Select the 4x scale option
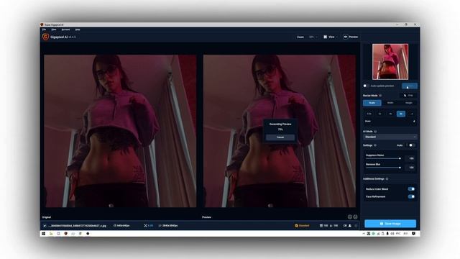This screenshot has width=460, height=259. 390,114
